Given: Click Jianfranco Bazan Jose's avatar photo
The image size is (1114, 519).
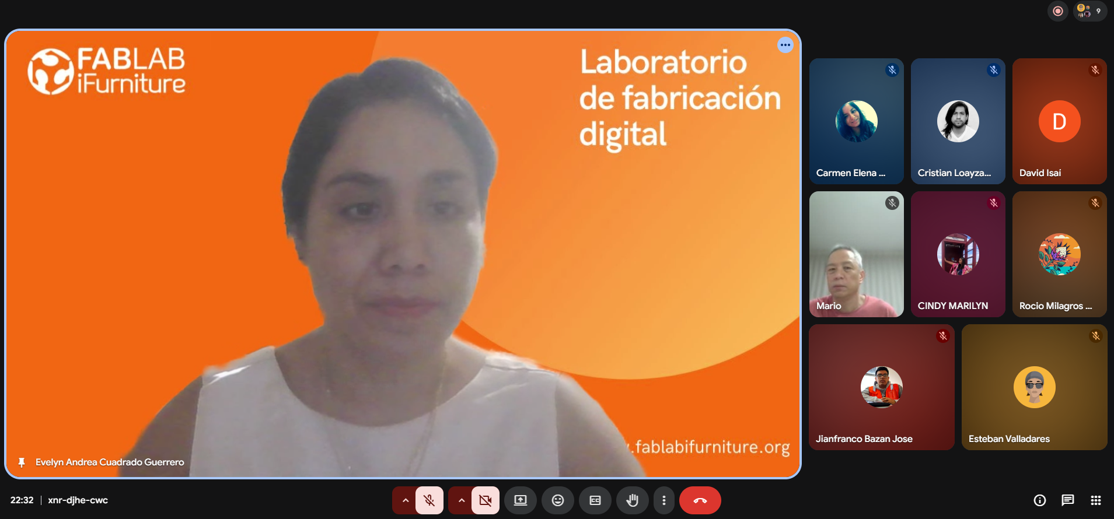Looking at the screenshot, I should click(x=882, y=387).
